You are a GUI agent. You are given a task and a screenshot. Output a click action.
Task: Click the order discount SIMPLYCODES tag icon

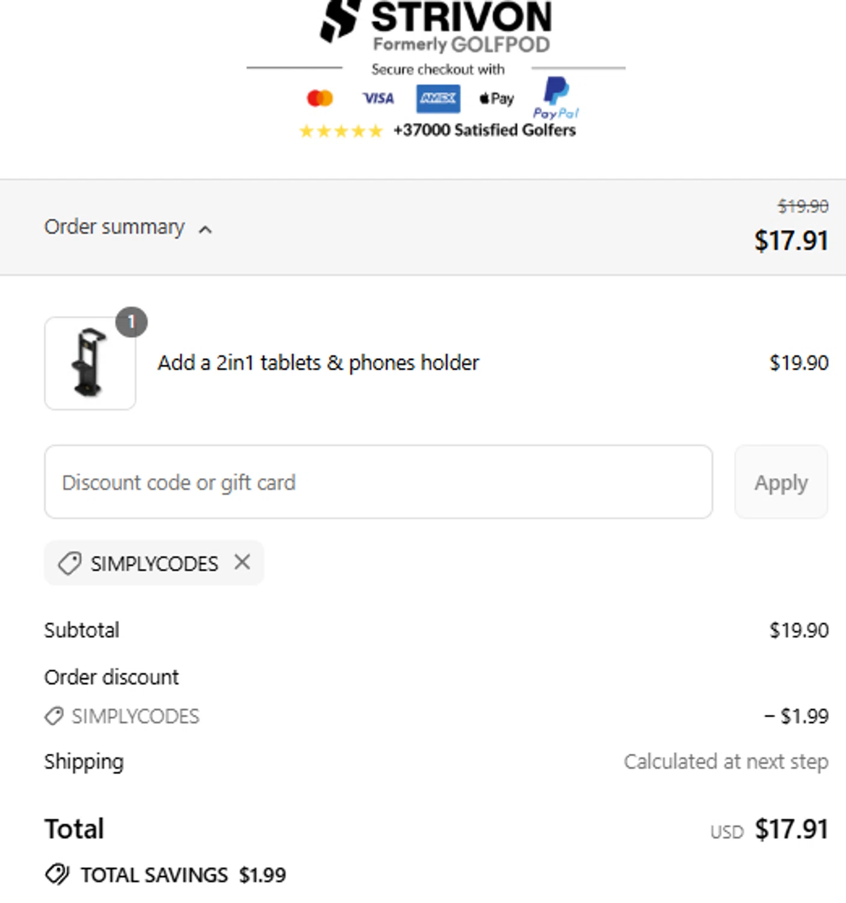[x=54, y=716]
